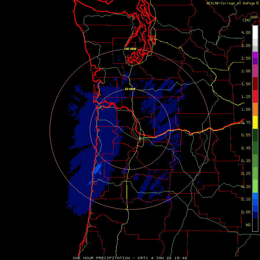260x260 pixels.
Task: Select the magenta swatch in the legend
Action: 255,55
